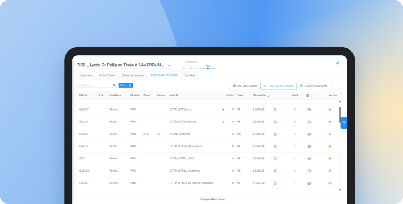Screen dimensions: 403x204
Task: Open comments for CCTP_LOT12_cvc row
Action: point(309,109)
